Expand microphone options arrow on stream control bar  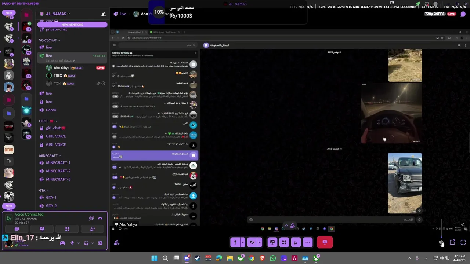(x=242, y=242)
